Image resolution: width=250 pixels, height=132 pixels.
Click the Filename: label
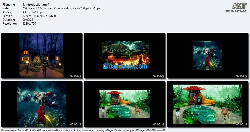coord(9,5)
